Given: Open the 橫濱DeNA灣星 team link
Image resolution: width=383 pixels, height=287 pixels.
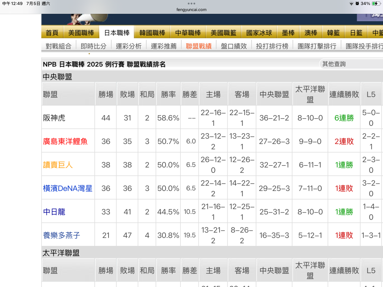Looking at the screenshot, I should pos(68,188).
